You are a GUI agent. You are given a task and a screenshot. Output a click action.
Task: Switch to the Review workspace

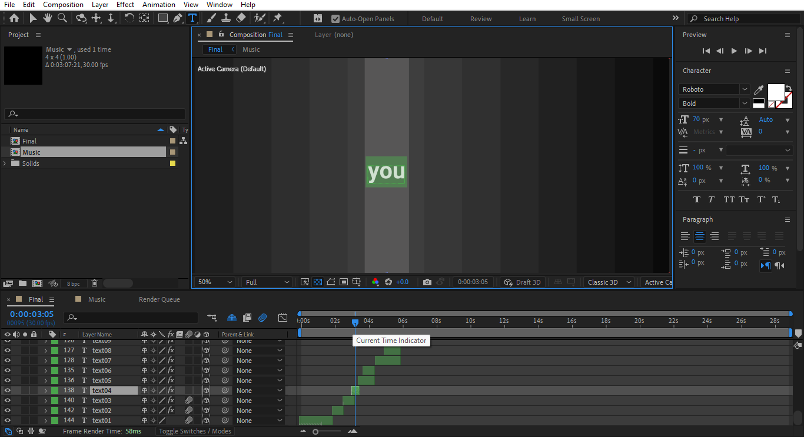coord(481,19)
